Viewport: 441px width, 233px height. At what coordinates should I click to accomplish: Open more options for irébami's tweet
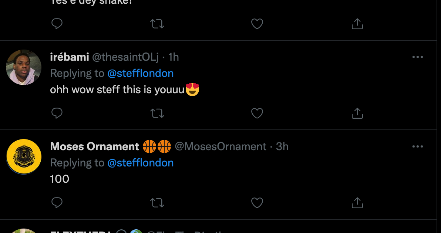pyautogui.click(x=417, y=57)
